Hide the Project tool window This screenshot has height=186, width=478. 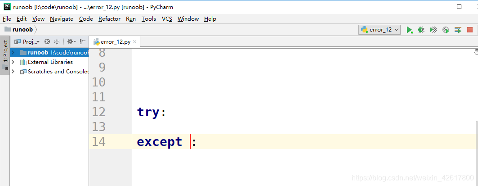tap(83, 41)
